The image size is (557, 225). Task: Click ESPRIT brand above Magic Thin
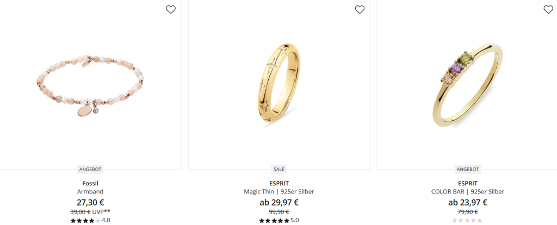279,184
